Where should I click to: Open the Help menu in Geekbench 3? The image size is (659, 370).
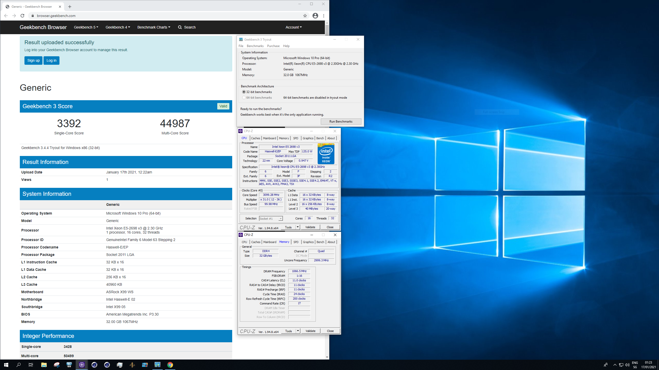(x=286, y=46)
